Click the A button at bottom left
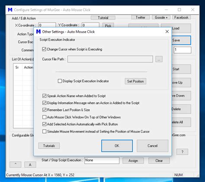This screenshot has width=205, height=182. [30, 165]
